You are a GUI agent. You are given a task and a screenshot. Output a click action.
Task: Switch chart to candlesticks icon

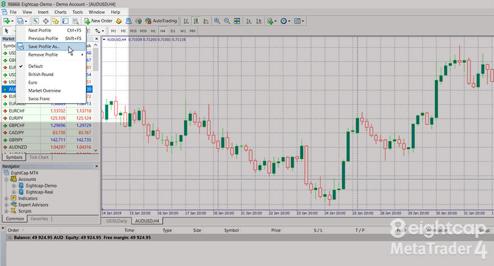pos(196,21)
